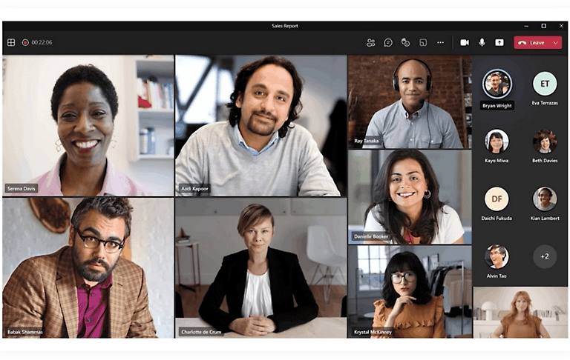Open the More actions ellipsis menu
This screenshot has width=570, height=360.
(x=440, y=42)
